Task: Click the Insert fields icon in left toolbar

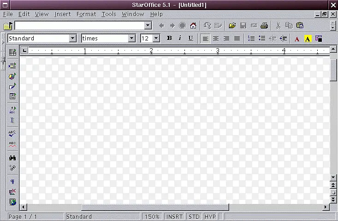Action: click(12, 65)
